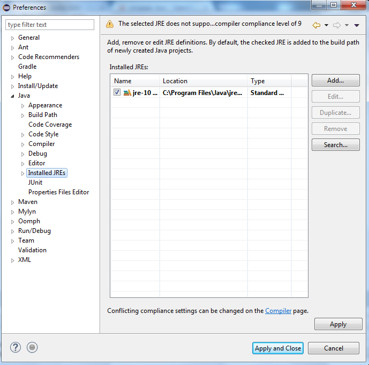Click the Search... button
The height and width of the screenshot is (365, 369).
(x=335, y=145)
